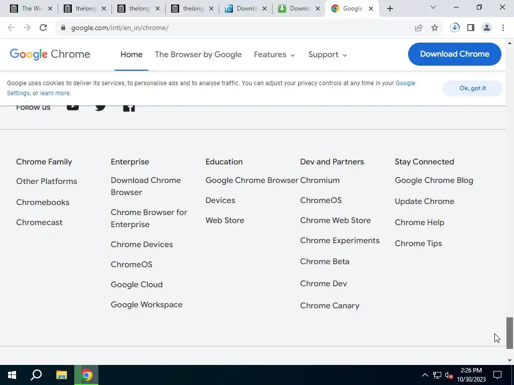Click Chrome icon in taskbar
Viewport: 514px width, 385px height.
click(x=86, y=375)
